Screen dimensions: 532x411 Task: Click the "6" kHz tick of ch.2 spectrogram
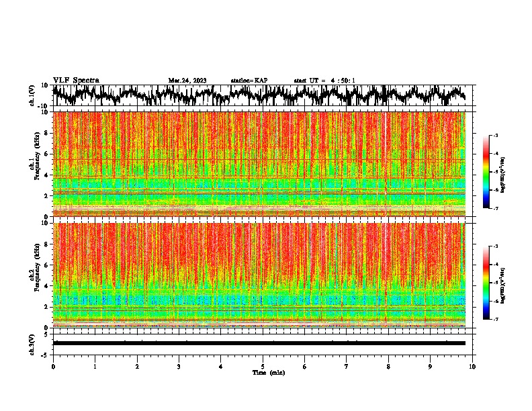46,265
